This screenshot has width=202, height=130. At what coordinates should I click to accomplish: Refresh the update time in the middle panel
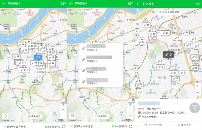(130, 127)
